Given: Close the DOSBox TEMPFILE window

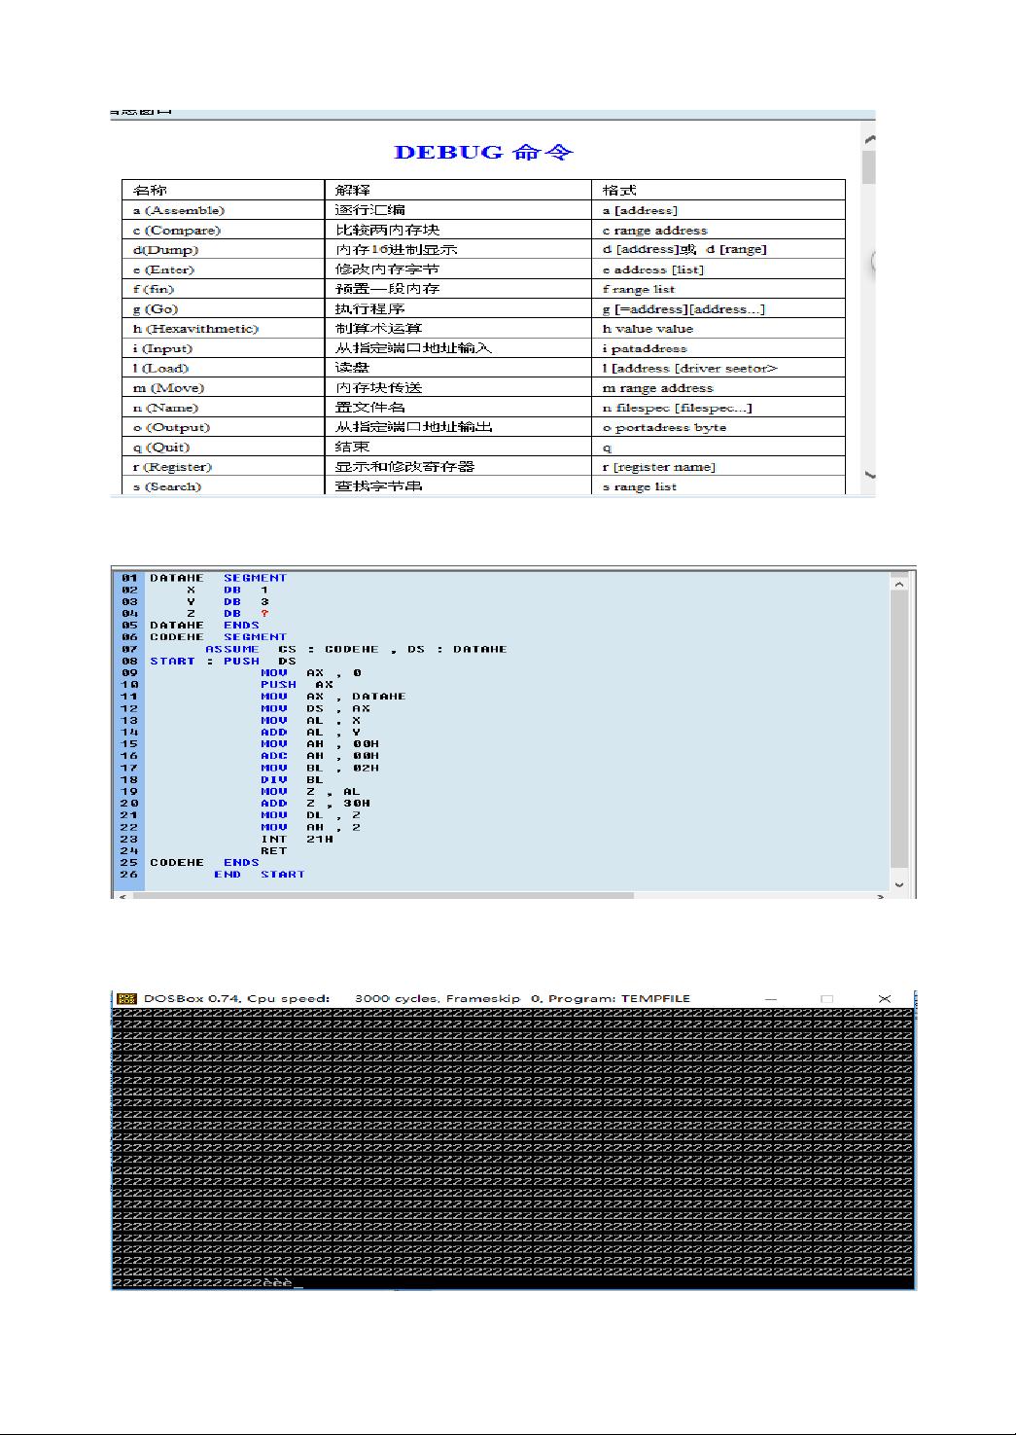Looking at the screenshot, I should click(884, 998).
